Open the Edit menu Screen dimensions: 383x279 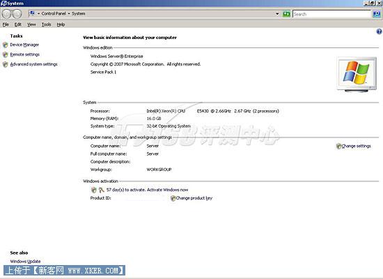[x=18, y=24]
